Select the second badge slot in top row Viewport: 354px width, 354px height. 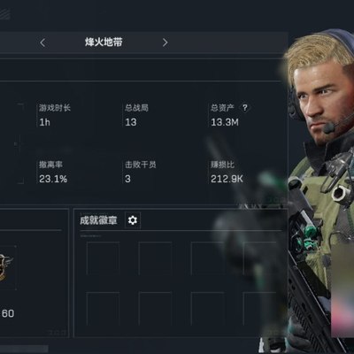pyautogui.click(x=155, y=258)
